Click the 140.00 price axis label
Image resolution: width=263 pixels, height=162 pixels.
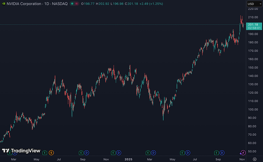(253, 76)
